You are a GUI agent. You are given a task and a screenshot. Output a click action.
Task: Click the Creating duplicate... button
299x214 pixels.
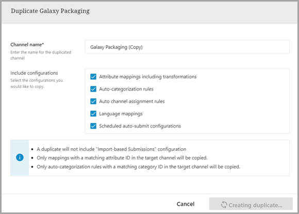click(x=251, y=204)
